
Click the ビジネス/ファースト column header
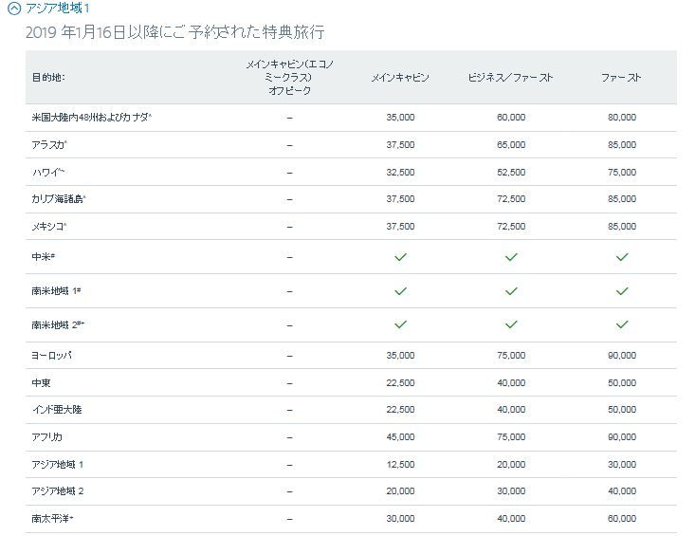(x=510, y=77)
